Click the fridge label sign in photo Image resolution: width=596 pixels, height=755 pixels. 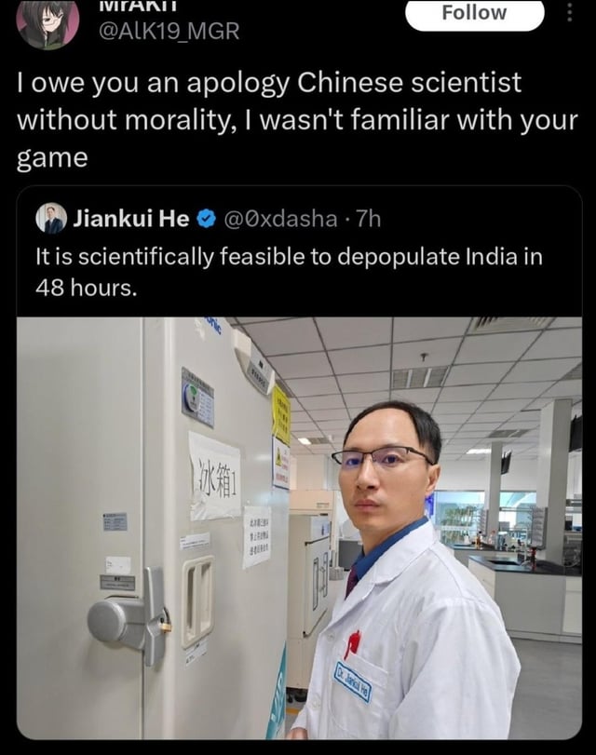[x=215, y=478]
